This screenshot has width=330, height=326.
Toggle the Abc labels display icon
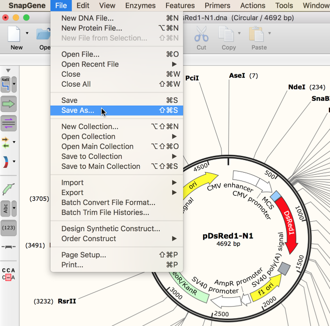click(x=6, y=209)
